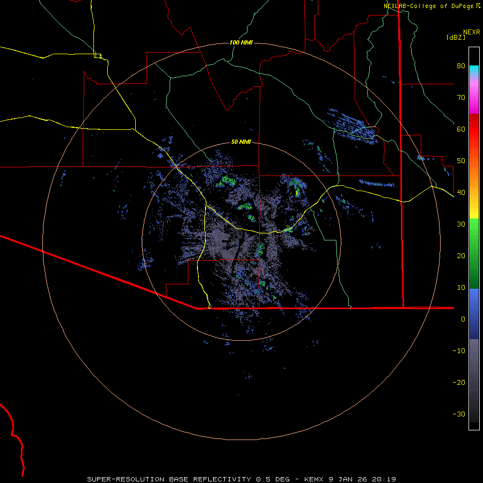Viewport: 483px width, 483px height.
Task: Click the 0 dBZ scale value
Action: 463,319
